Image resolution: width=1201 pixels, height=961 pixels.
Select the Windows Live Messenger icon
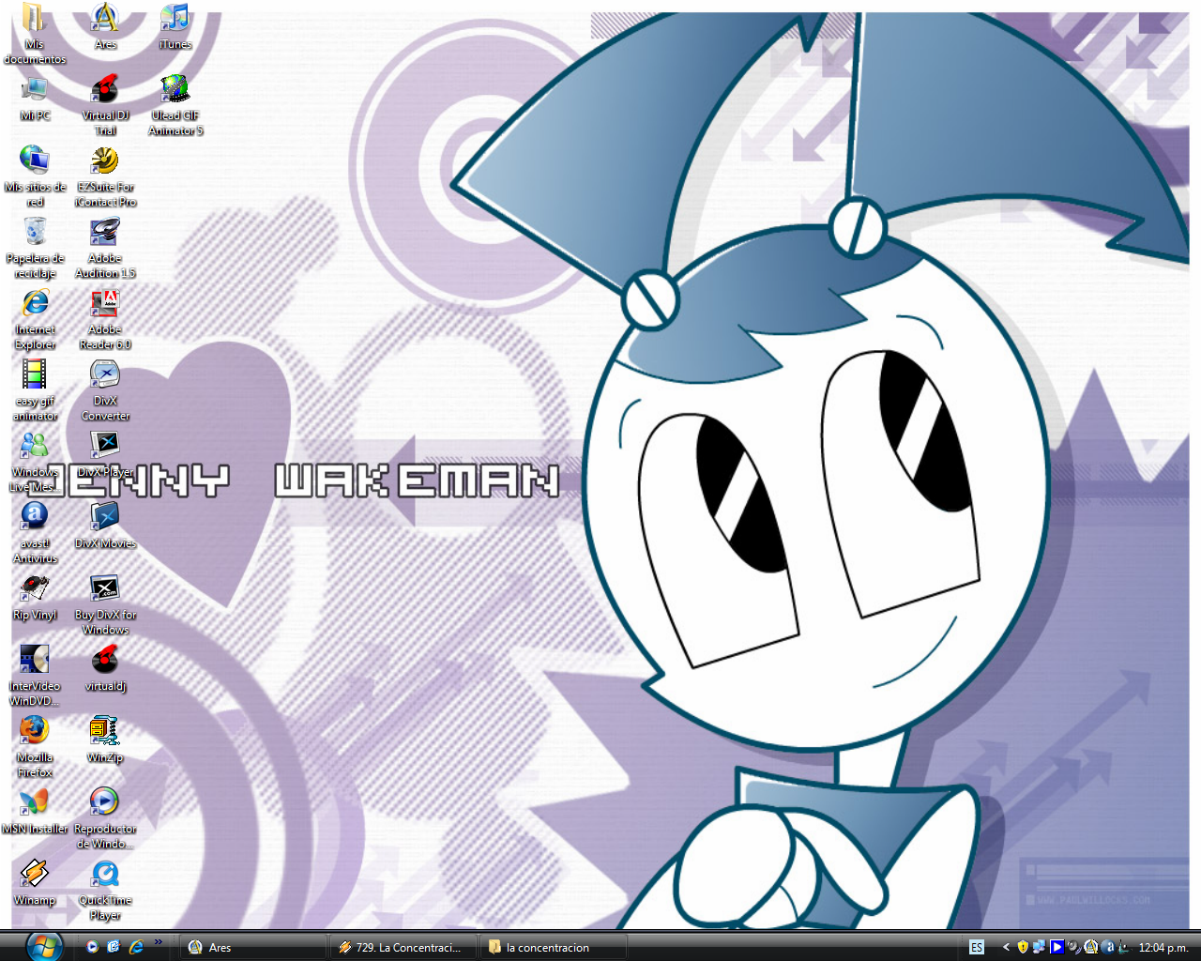click(x=35, y=462)
